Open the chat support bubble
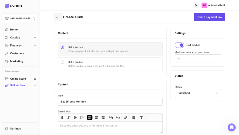Viewport: 239px width, 135px height. [x=232, y=127]
